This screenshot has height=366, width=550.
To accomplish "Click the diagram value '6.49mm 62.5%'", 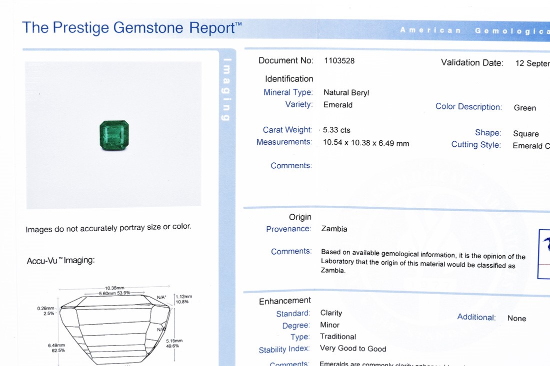I will (x=56, y=348).
